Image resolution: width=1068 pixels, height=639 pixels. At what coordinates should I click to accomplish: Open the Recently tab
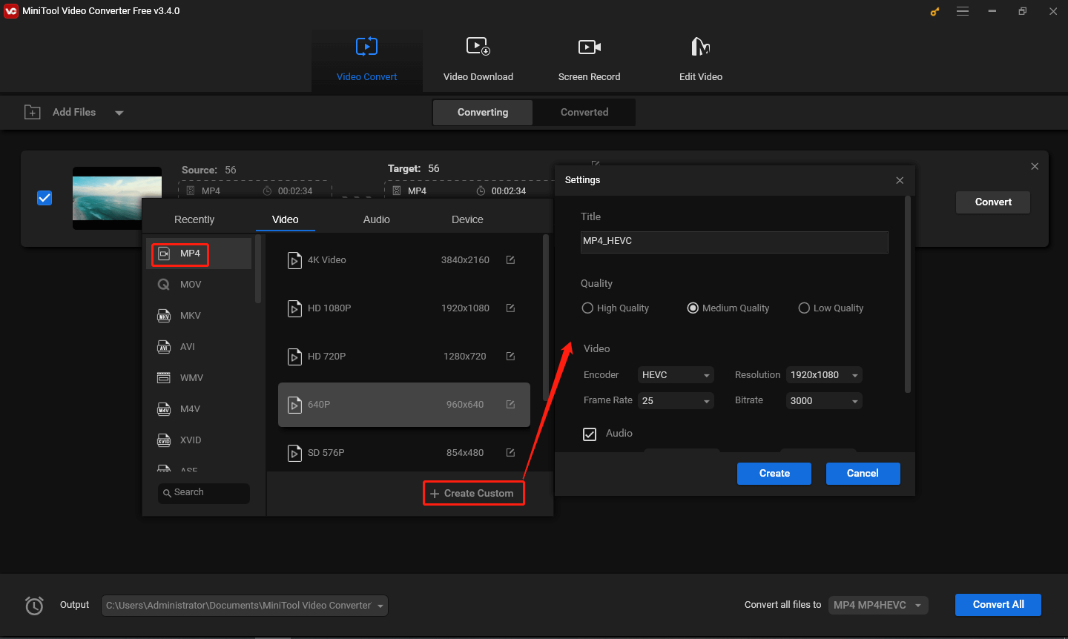194,219
